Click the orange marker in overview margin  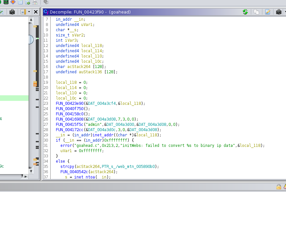(x=35, y=84)
